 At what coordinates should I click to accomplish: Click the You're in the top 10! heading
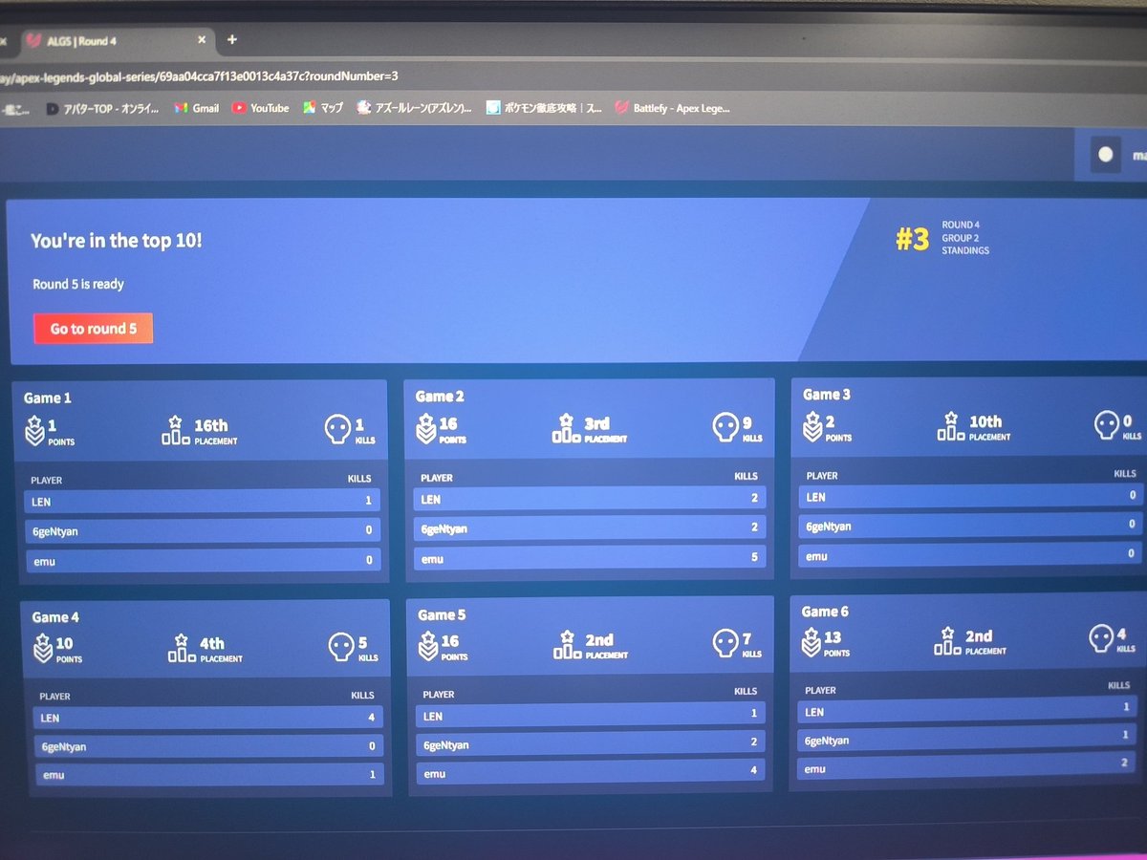(x=117, y=241)
